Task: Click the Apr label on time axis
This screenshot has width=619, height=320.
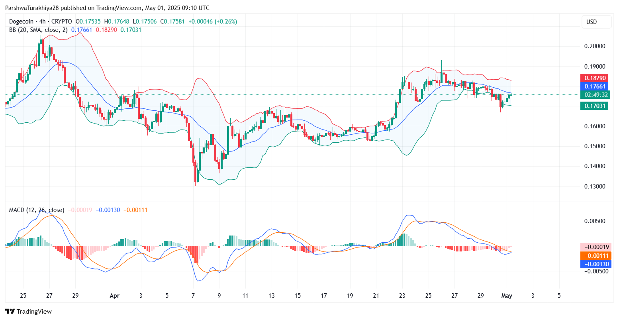Action: (114, 296)
